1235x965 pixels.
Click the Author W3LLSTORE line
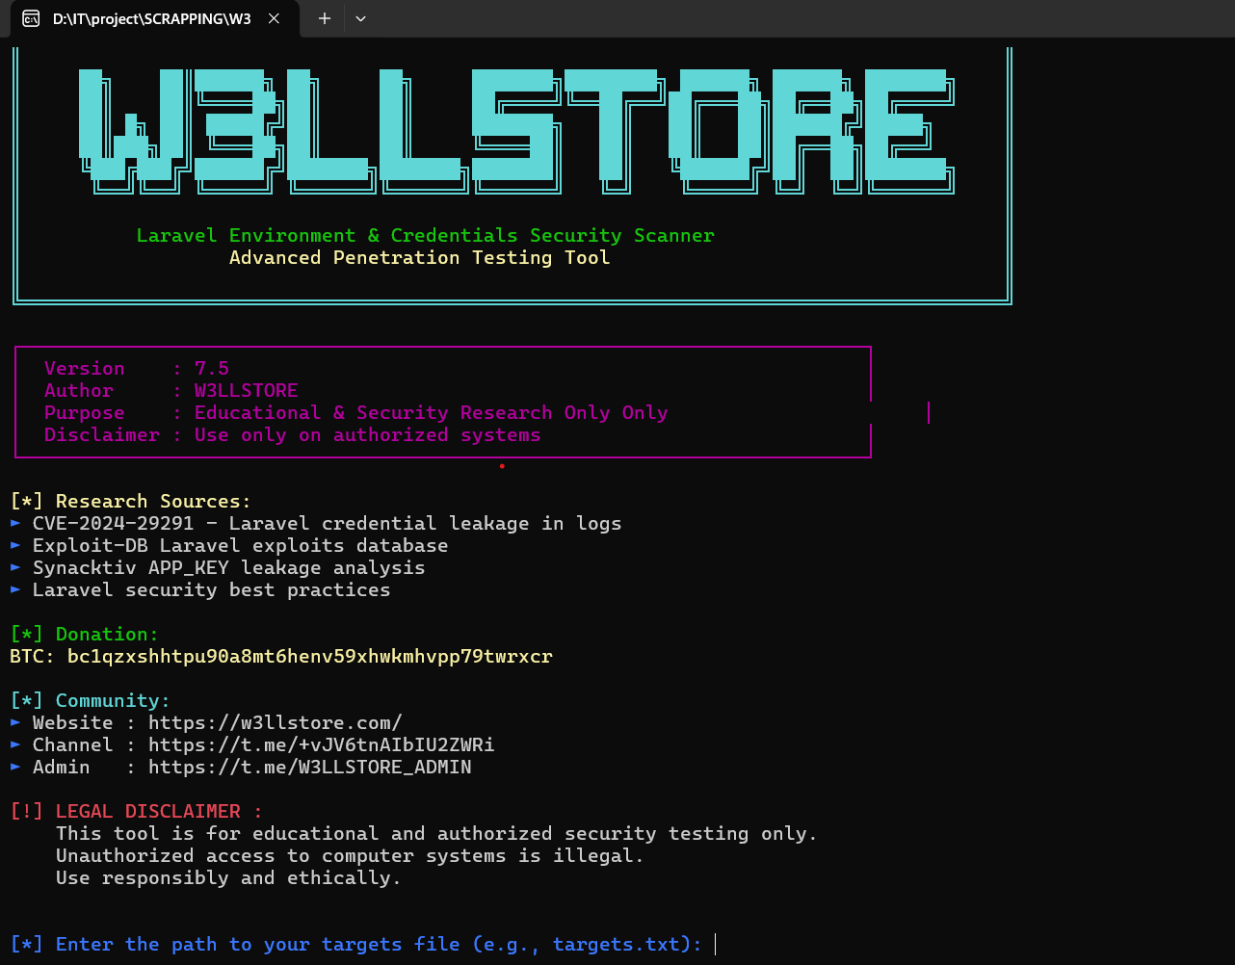click(x=171, y=391)
